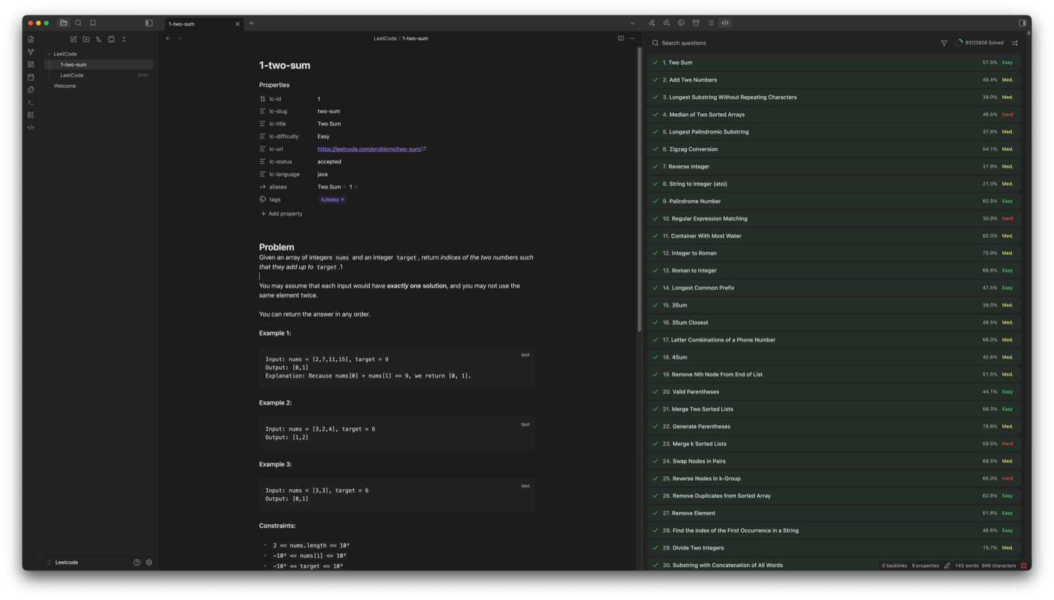Open the tags panel icon
This screenshot has width=1054, height=600.
(x=681, y=23)
